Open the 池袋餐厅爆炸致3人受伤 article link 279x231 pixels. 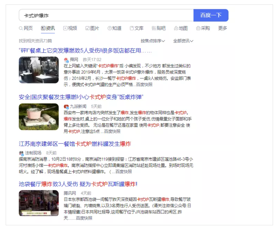78,184
